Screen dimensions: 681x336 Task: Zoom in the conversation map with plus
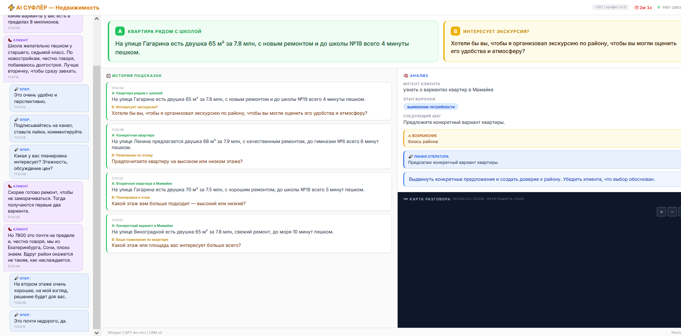[x=661, y=212]
